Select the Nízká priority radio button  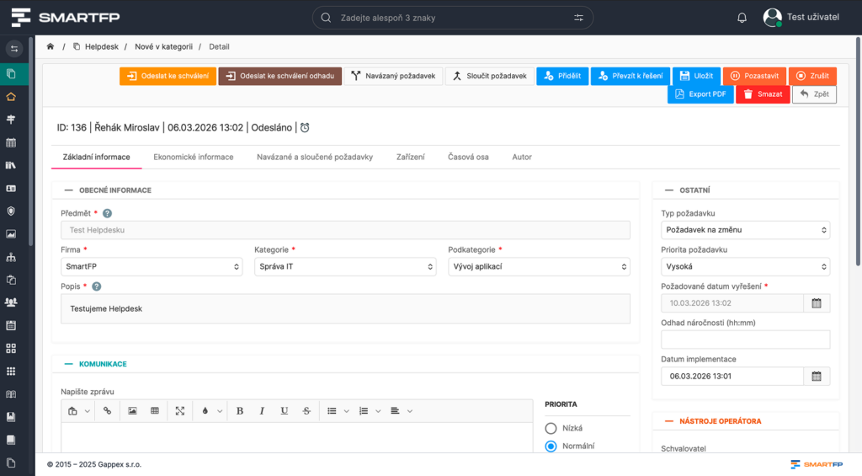(x=551, y=428)
